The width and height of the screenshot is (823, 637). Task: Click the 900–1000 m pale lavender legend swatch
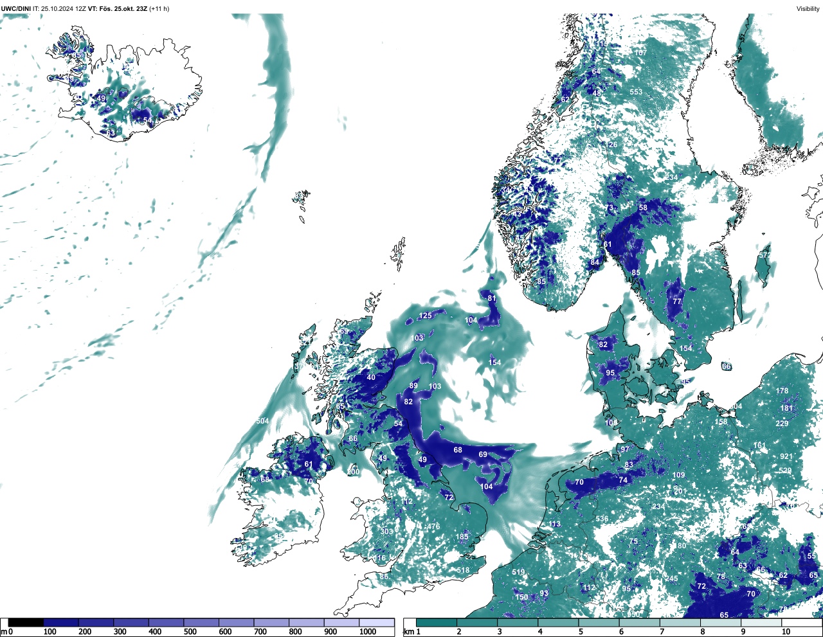(341, 622)
